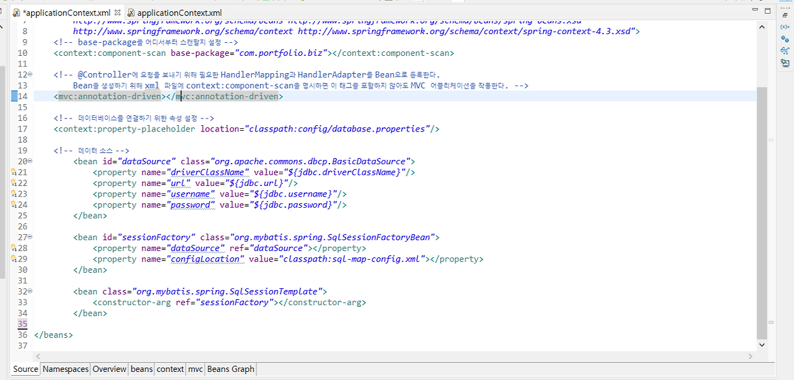Click the horizontal scrollbar right arrow

coord(751,356)
